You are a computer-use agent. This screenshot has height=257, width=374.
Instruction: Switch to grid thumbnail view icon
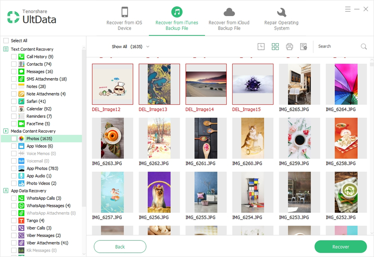(x=275, y=47)
